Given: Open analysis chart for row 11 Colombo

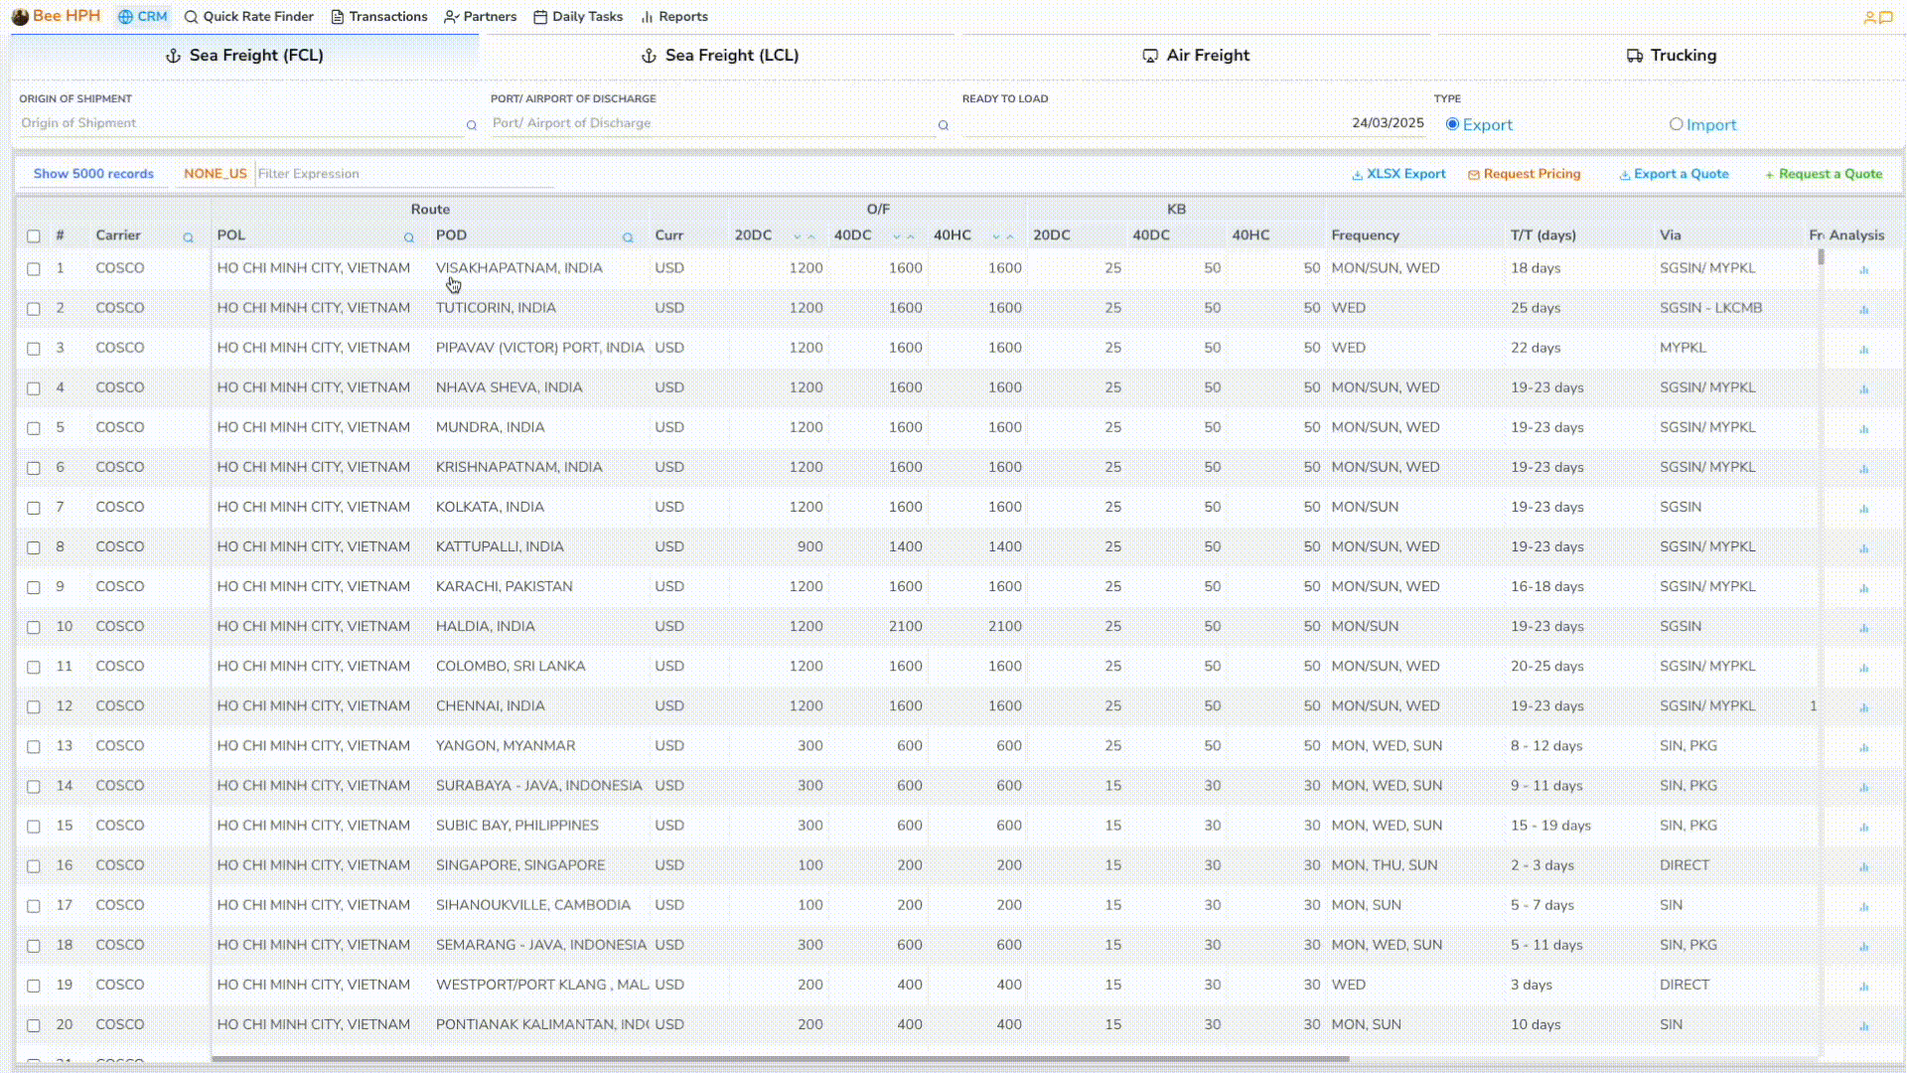Looking at the screenshot, I should click(1864, 667).
